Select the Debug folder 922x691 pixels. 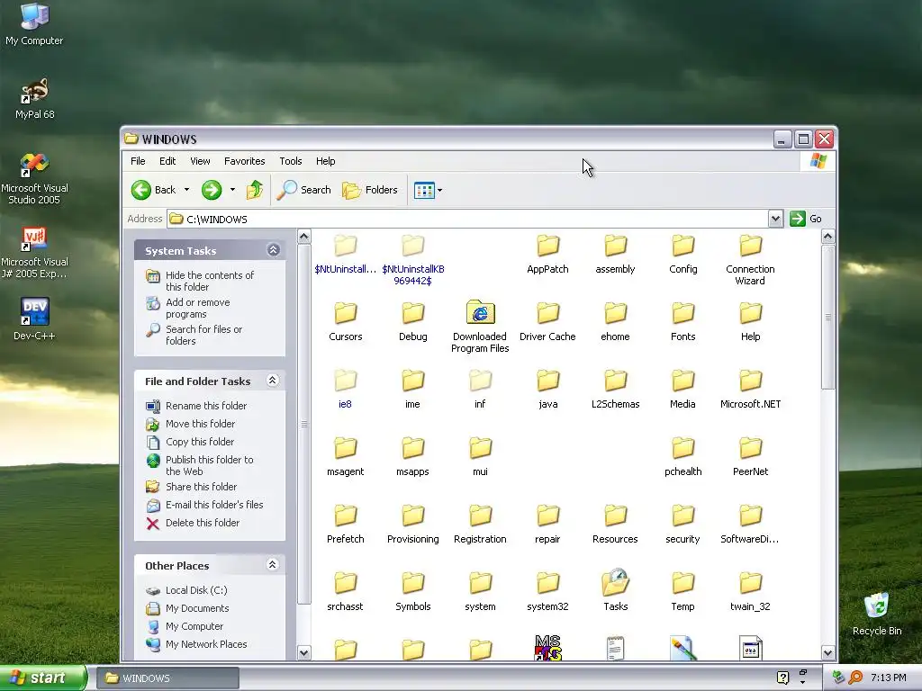coord(412,321)
